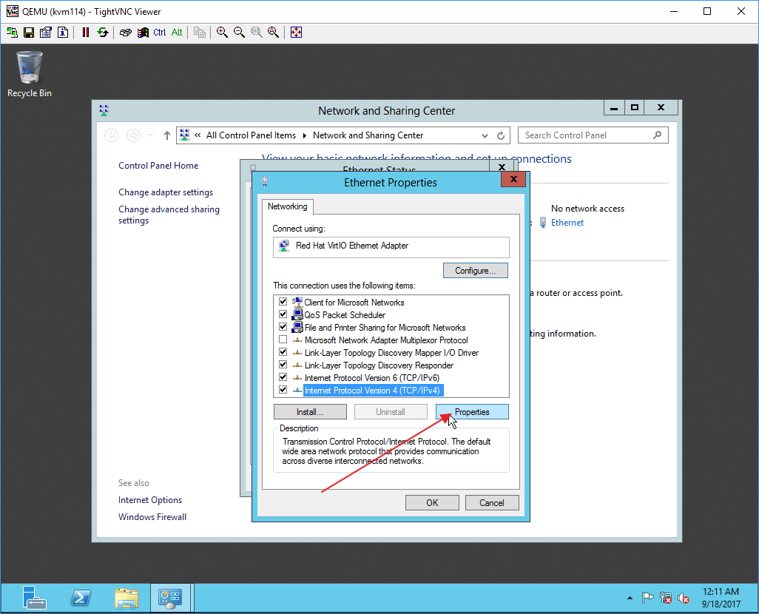The image size is (759, 614).
Task: Open Internet Options link
Action: point(150,500)
